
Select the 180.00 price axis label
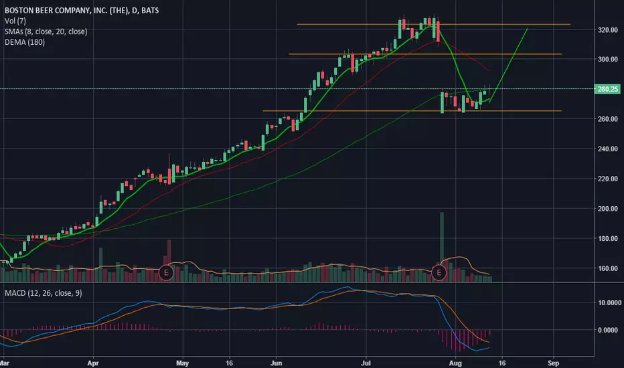(x=608, y=239)
